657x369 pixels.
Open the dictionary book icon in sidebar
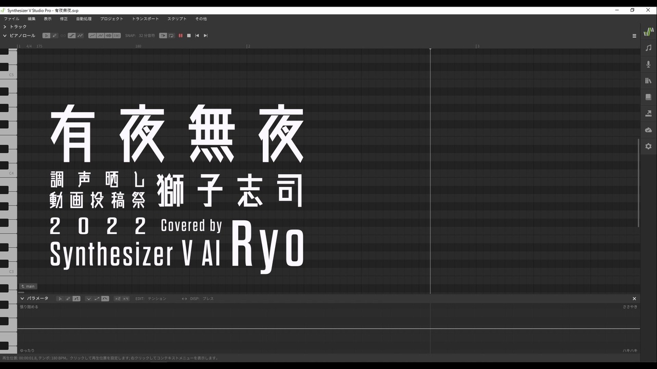648,97
